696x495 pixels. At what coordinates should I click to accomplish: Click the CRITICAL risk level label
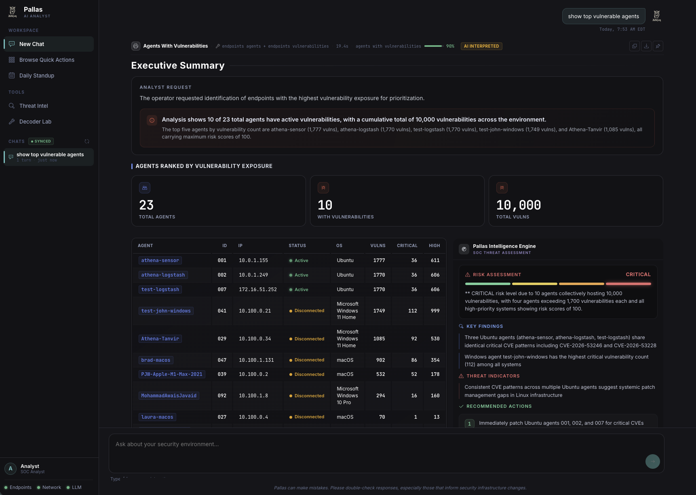(638, 275)
